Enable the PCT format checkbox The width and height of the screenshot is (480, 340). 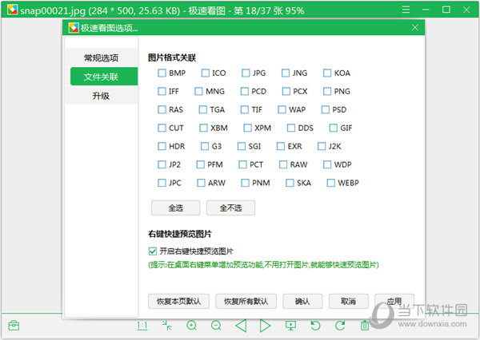pyautogui.click(x=242, y=164)
